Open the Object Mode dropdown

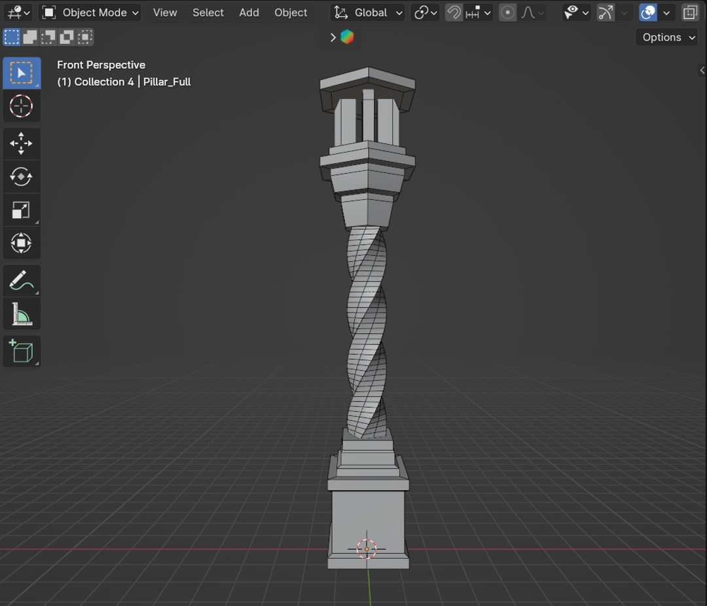click(90, 12)
